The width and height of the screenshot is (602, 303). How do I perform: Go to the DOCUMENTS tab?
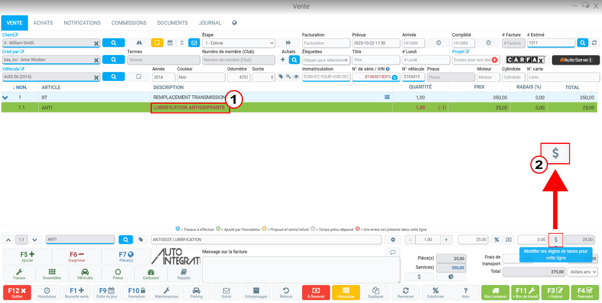tap(172, 23)
